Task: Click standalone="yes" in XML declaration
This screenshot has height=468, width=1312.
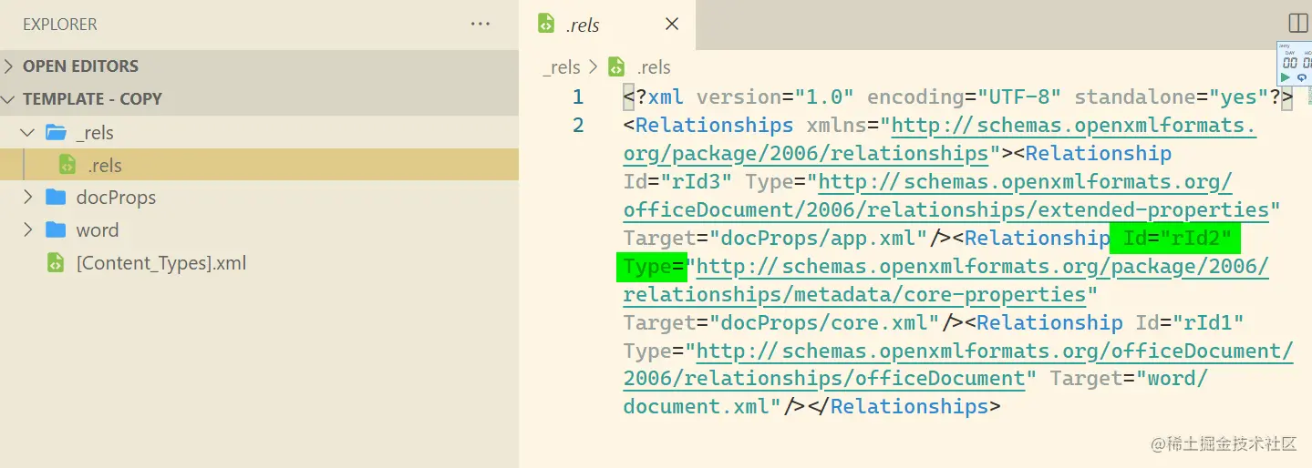Action: 1171,97
